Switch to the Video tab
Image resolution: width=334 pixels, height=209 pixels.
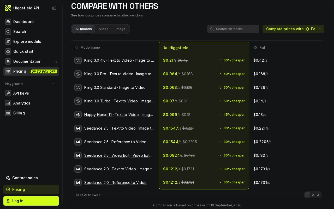104,29
